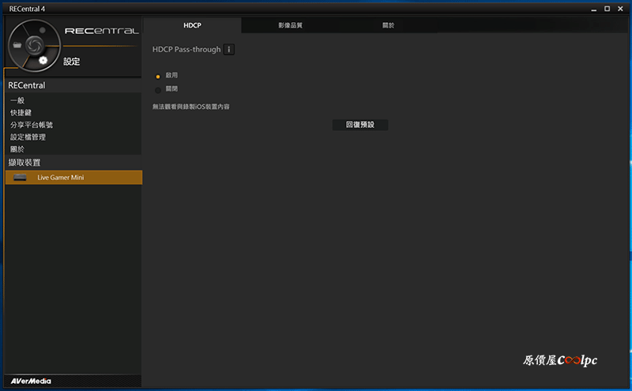This screenshot has height=391, width=632.
Task: Click the HDCP Pass-through label
Action: 186,49
